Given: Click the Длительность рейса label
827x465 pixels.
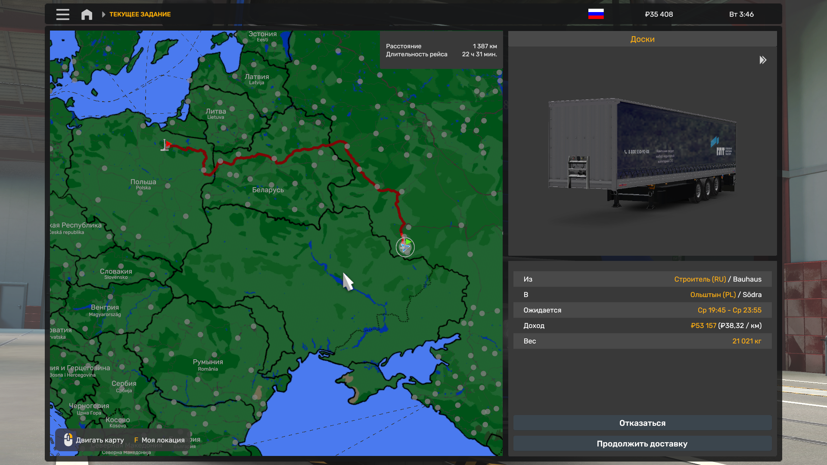Looking at the screenshot, I should click(x=417, y=54).
